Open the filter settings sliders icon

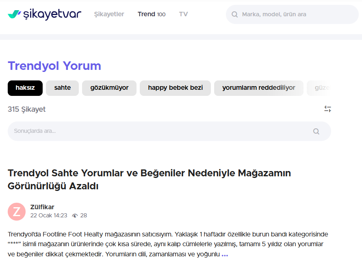327,109
